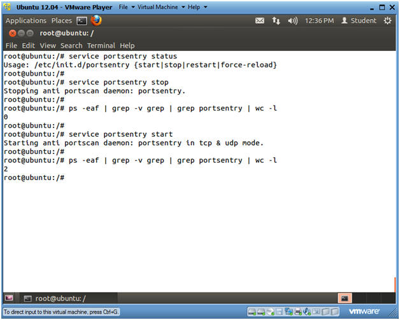Viewport: 400px width, 320px height.
Task: Click "Starting anti portscan daemon" output line
Action: tap(133, 143)
